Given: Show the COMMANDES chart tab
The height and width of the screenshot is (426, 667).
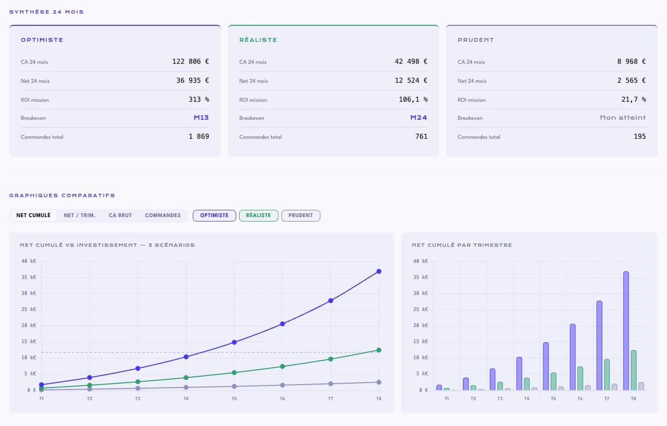Looking at the screenshot, I should (x=163, y=215).
